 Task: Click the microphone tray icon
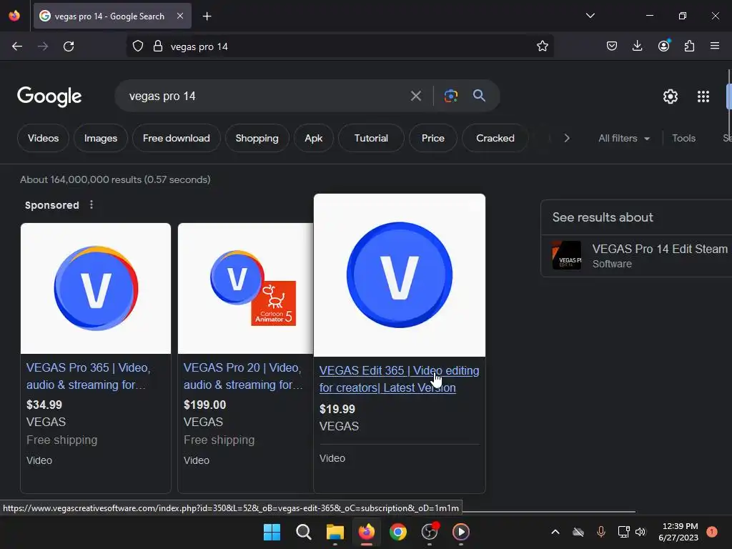[x=600, y=532]
